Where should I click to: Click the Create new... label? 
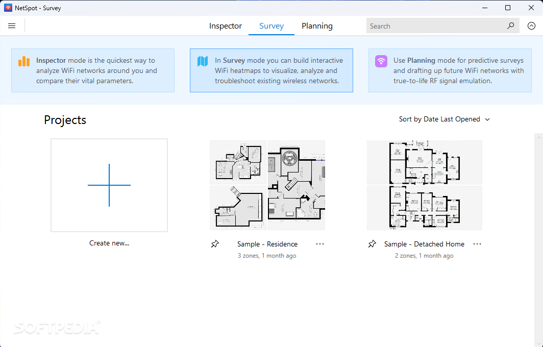[x=109, y=243]
